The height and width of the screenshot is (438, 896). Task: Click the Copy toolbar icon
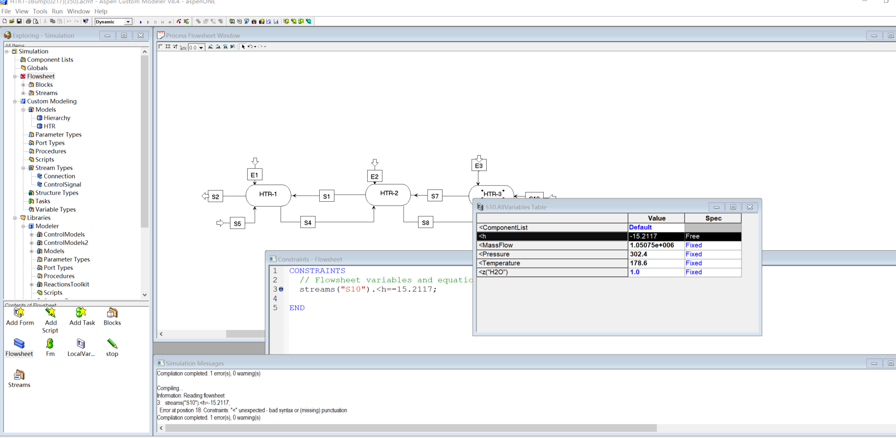point(52,22)
